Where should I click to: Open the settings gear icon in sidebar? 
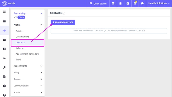pyautogui.click(x=4, y=86)
